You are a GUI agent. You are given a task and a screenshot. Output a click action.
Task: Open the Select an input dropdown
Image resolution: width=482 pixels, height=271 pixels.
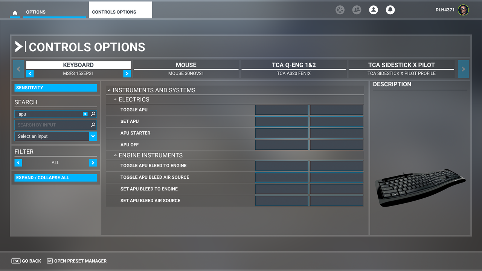(x=93, y=136)
